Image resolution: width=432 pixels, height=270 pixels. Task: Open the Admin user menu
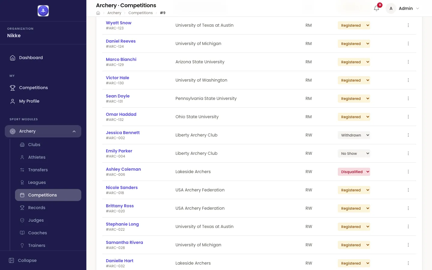403,8
